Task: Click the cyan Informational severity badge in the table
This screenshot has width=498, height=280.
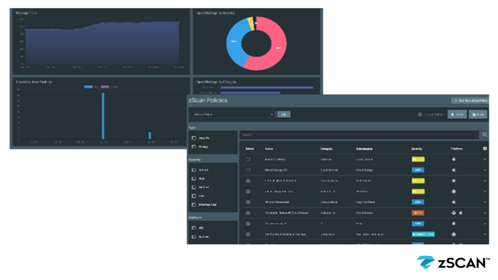Action: (423, 234)
